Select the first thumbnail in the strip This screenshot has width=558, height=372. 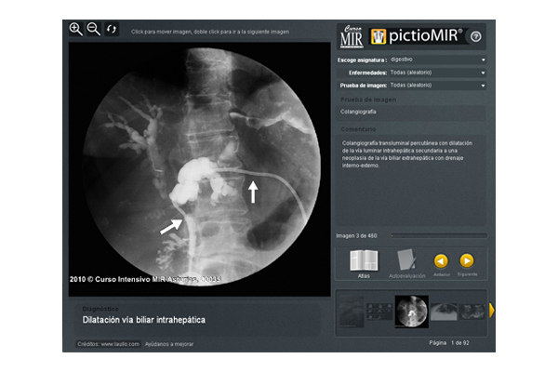point(352,312)
